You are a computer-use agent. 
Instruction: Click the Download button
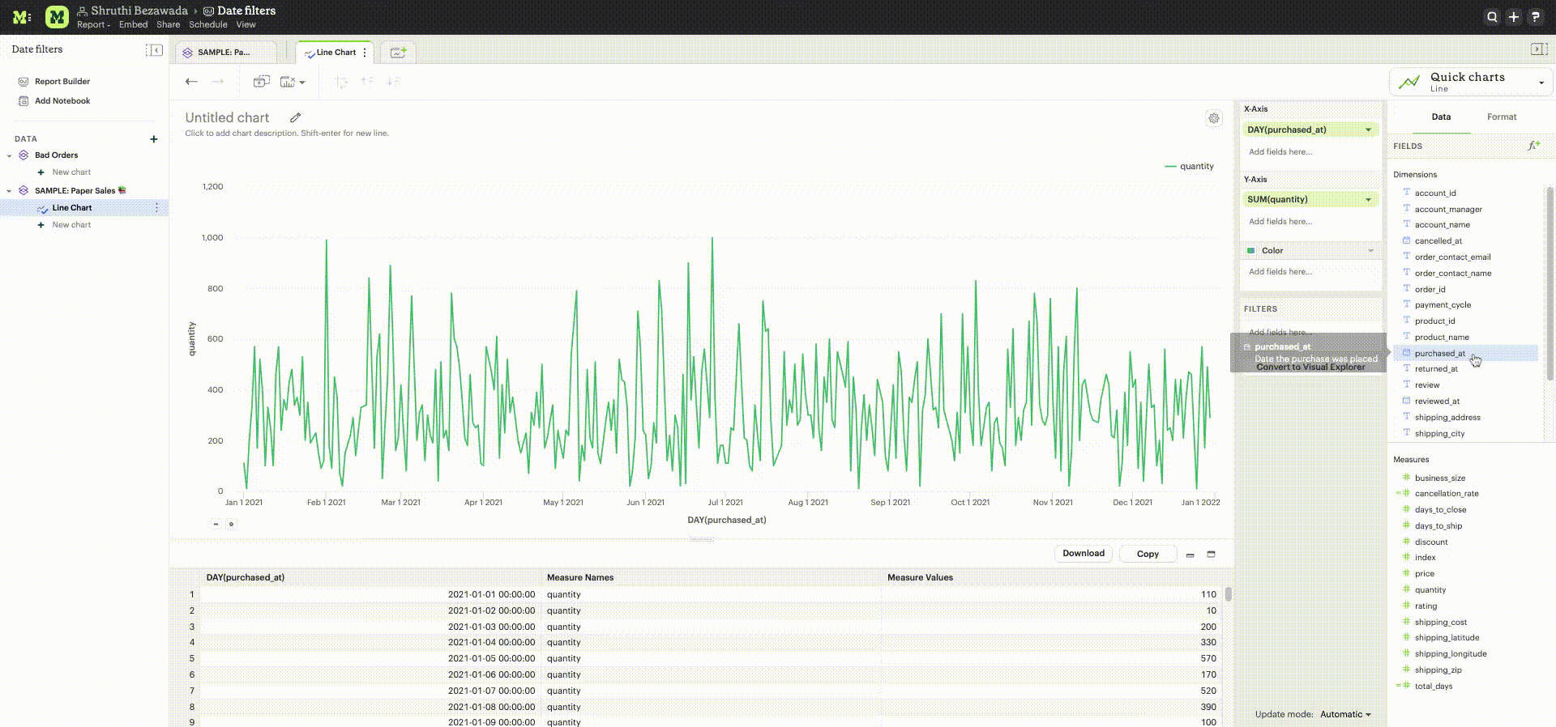pyautogui.click(x=1083, y=554)
